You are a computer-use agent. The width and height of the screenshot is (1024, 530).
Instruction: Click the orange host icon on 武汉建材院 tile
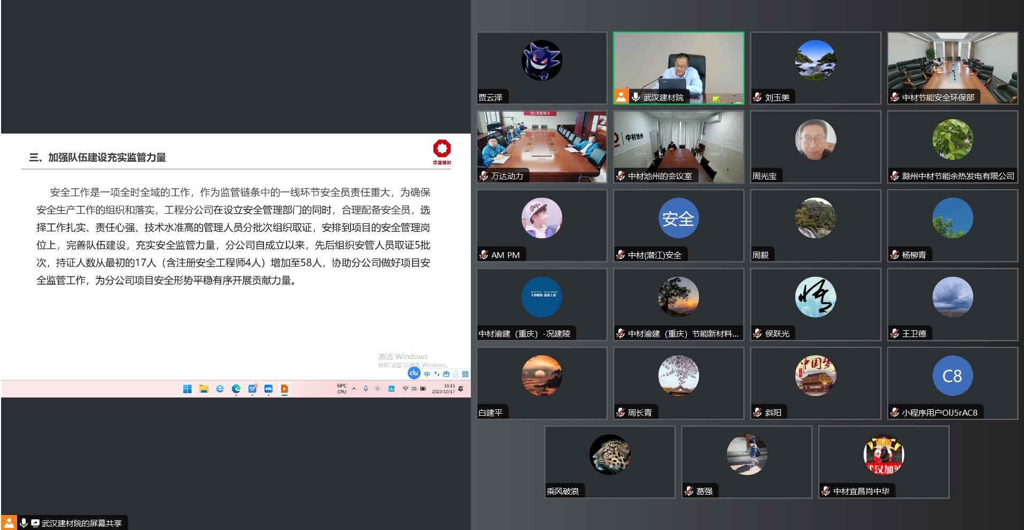(620, 97)
